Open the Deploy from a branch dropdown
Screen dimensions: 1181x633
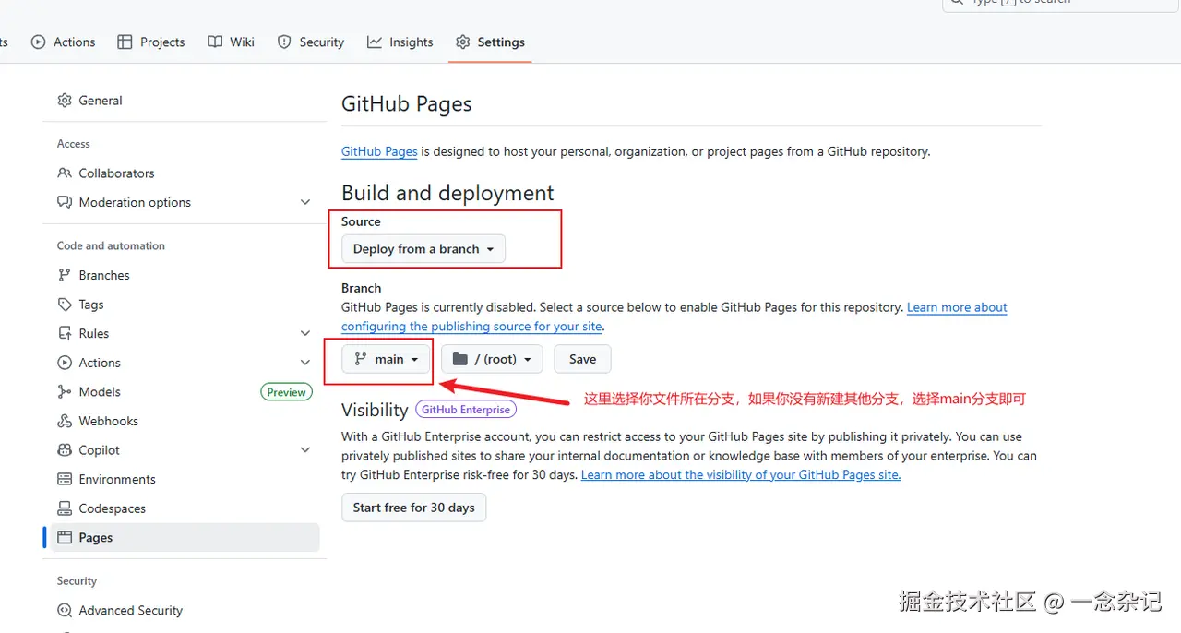point(423,249)
